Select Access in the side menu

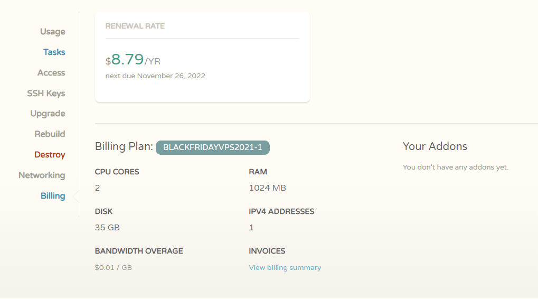pos(51,73)
